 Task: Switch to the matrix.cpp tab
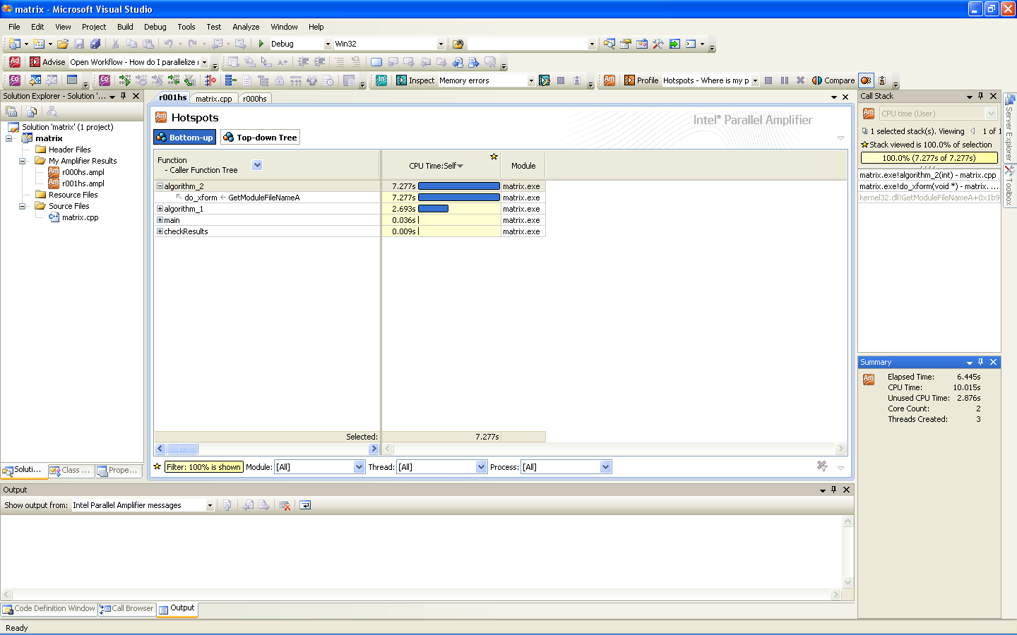coord(213,99)
